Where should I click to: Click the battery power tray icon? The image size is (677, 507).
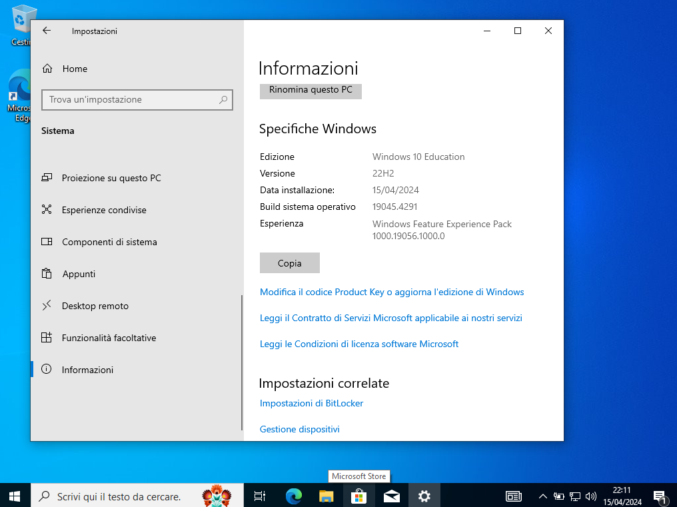(x=559, y=496)
